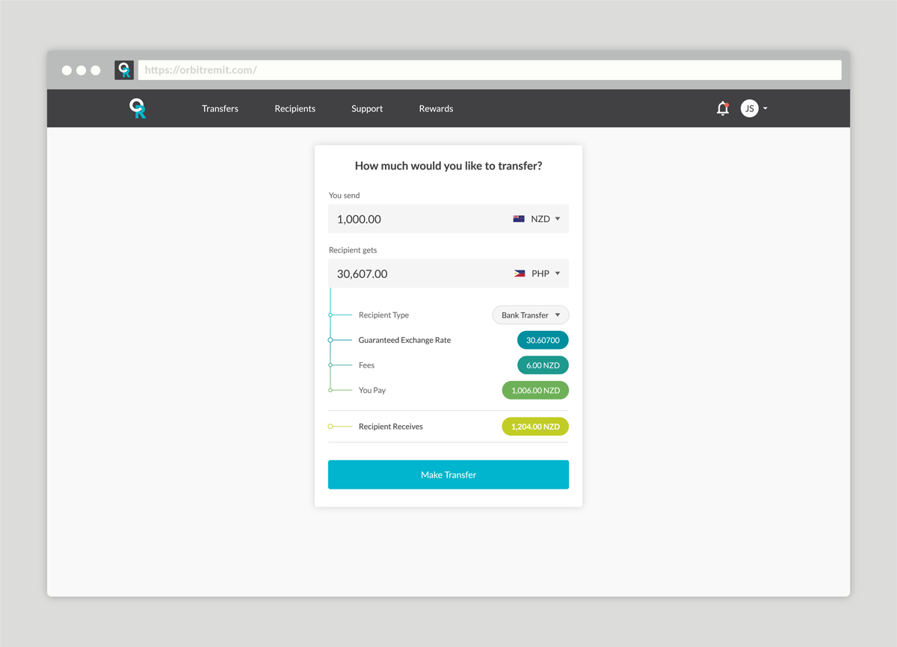Click the 1,006.00 NZD You Pay badge

coord(535,390)
